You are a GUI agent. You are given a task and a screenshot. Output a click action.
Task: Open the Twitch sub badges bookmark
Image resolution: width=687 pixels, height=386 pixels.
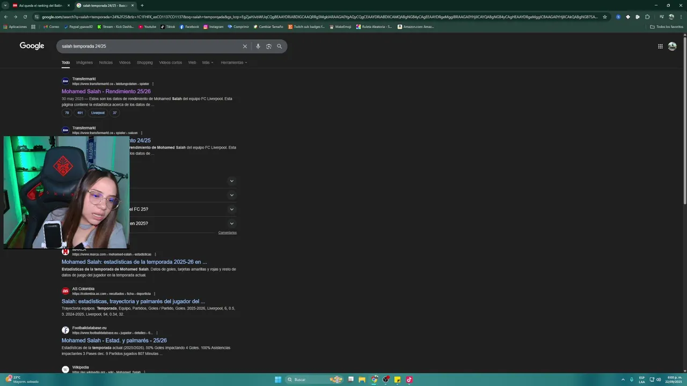click(306, 27)
